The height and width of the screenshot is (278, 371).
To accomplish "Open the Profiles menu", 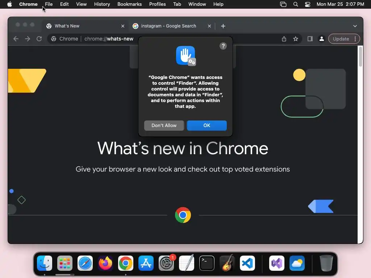I will pyautogui.click(x=157, y=4).
